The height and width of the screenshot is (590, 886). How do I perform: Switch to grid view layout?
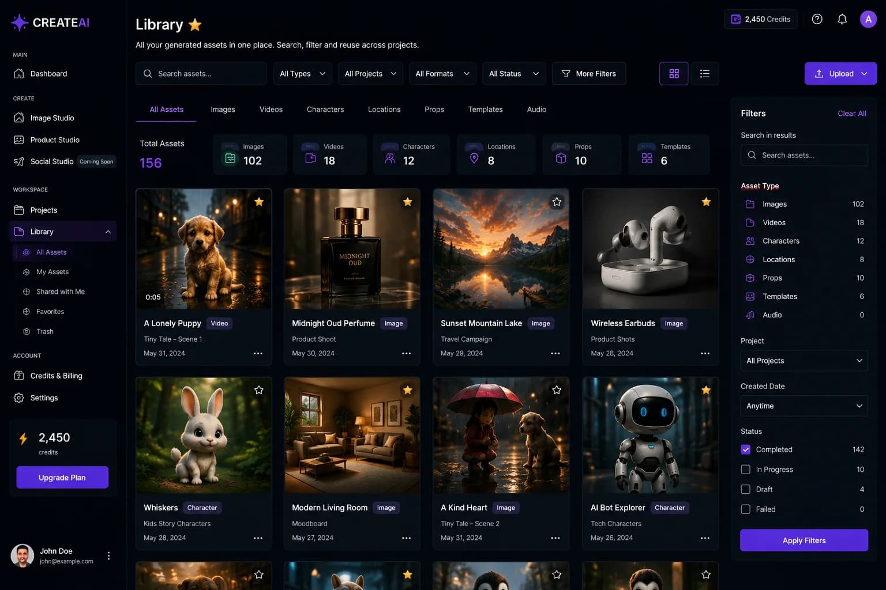(x=674, y=74)
